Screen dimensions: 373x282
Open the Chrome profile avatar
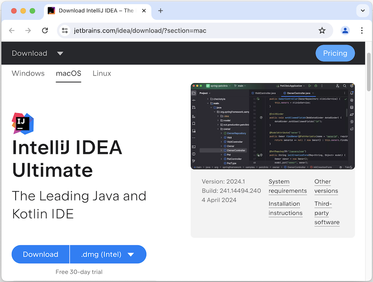(345, 31)
